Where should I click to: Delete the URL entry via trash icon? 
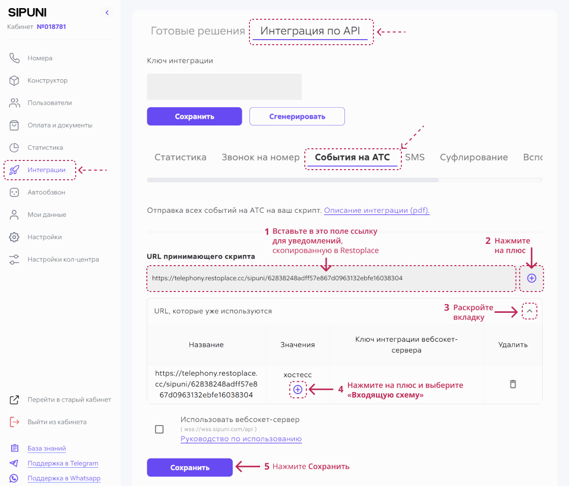513,384
